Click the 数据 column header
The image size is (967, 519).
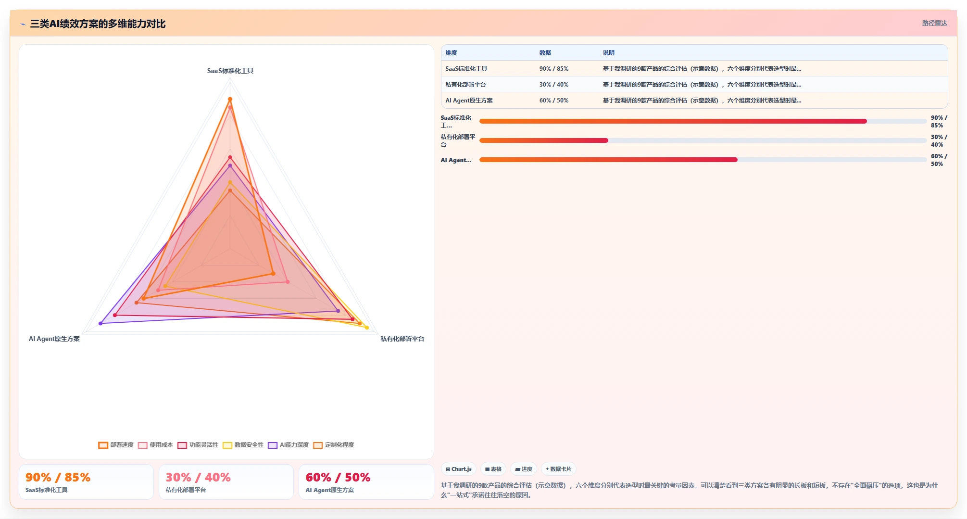pyautogui.click(x=545, y=53)
